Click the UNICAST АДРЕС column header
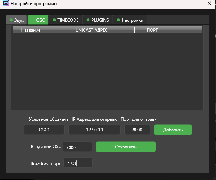The image size is (216, 180). pos(92,30)
